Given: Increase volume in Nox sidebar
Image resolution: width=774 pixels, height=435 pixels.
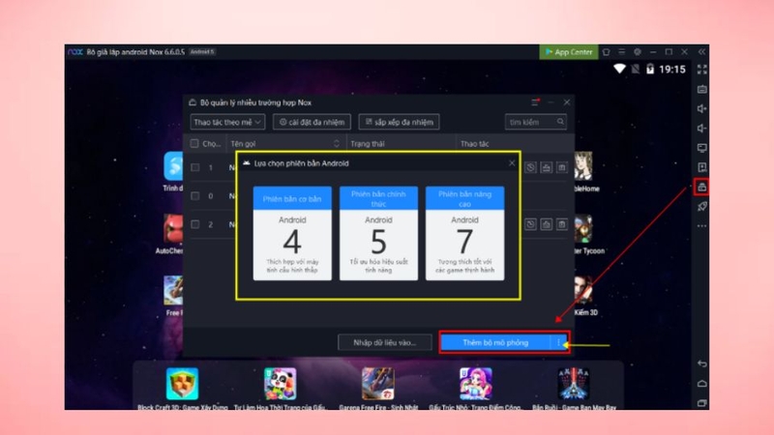Looking at the screenshot, I should (x=702, y=108).
